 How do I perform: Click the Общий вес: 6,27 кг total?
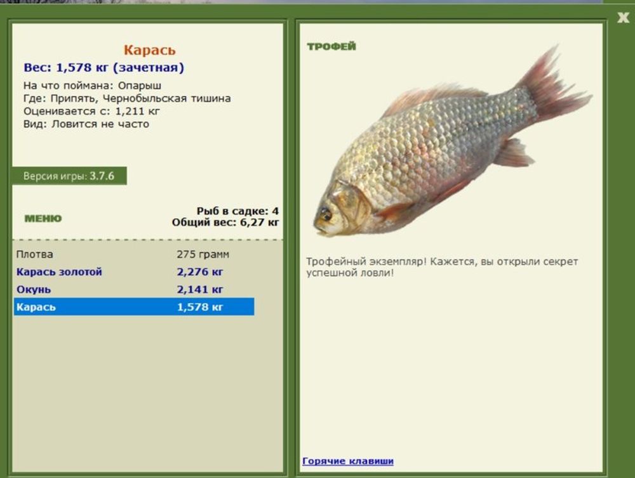click(225, 223)
